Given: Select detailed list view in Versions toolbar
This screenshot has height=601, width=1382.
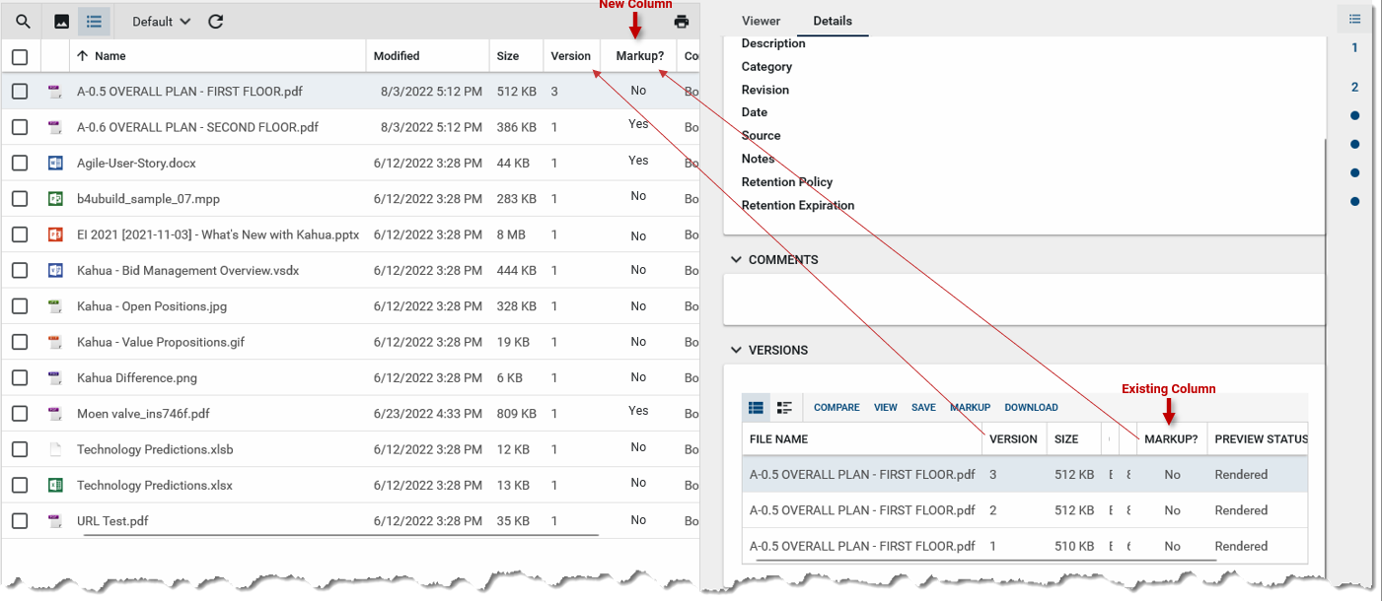Looking at the screenshot, I should (x=784, y=408).
